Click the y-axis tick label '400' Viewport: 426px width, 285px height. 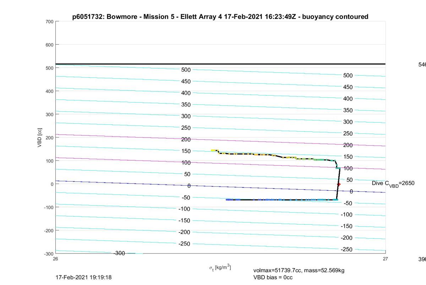point(49,91)
